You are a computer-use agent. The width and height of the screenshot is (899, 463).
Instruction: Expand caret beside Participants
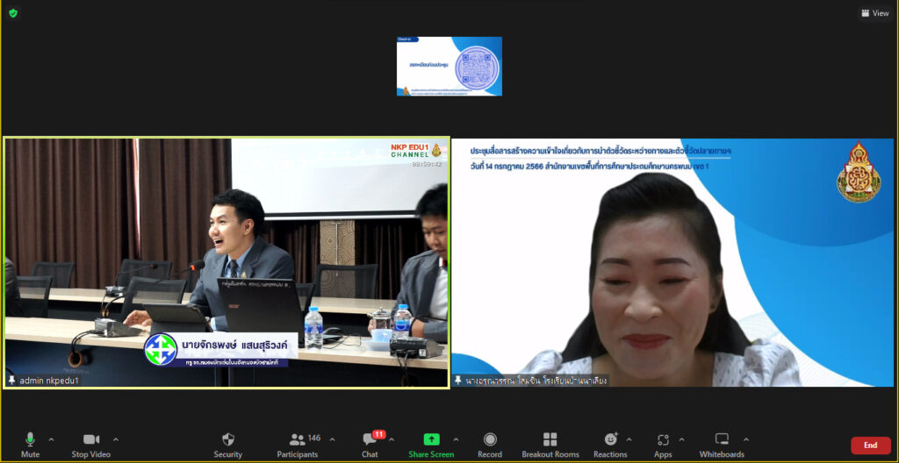(332, 439)
